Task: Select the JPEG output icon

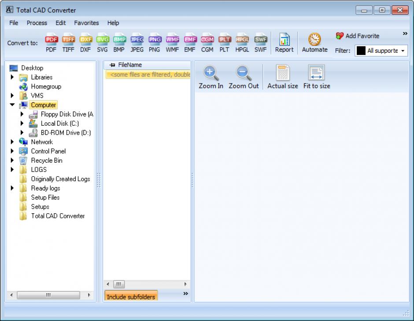Action: [137, 42]
